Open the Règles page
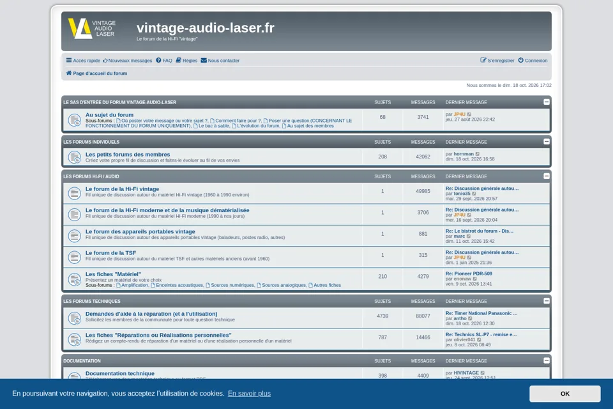This screenshot has width=613, height=409. (186, 61)
